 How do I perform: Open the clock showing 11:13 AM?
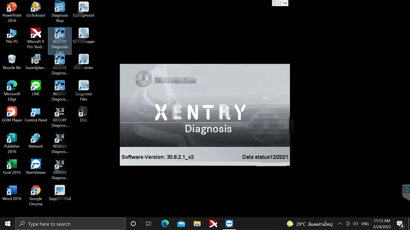point(382,224)
